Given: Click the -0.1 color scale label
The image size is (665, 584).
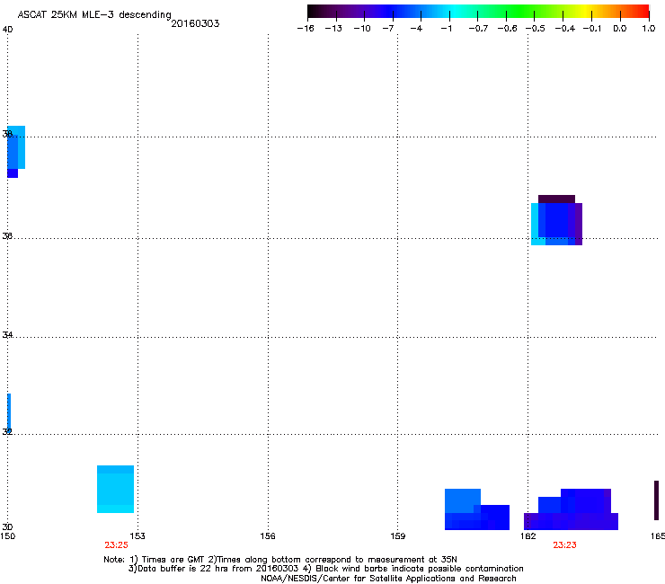Looking at the screenshot, I should tap(592, 29).
